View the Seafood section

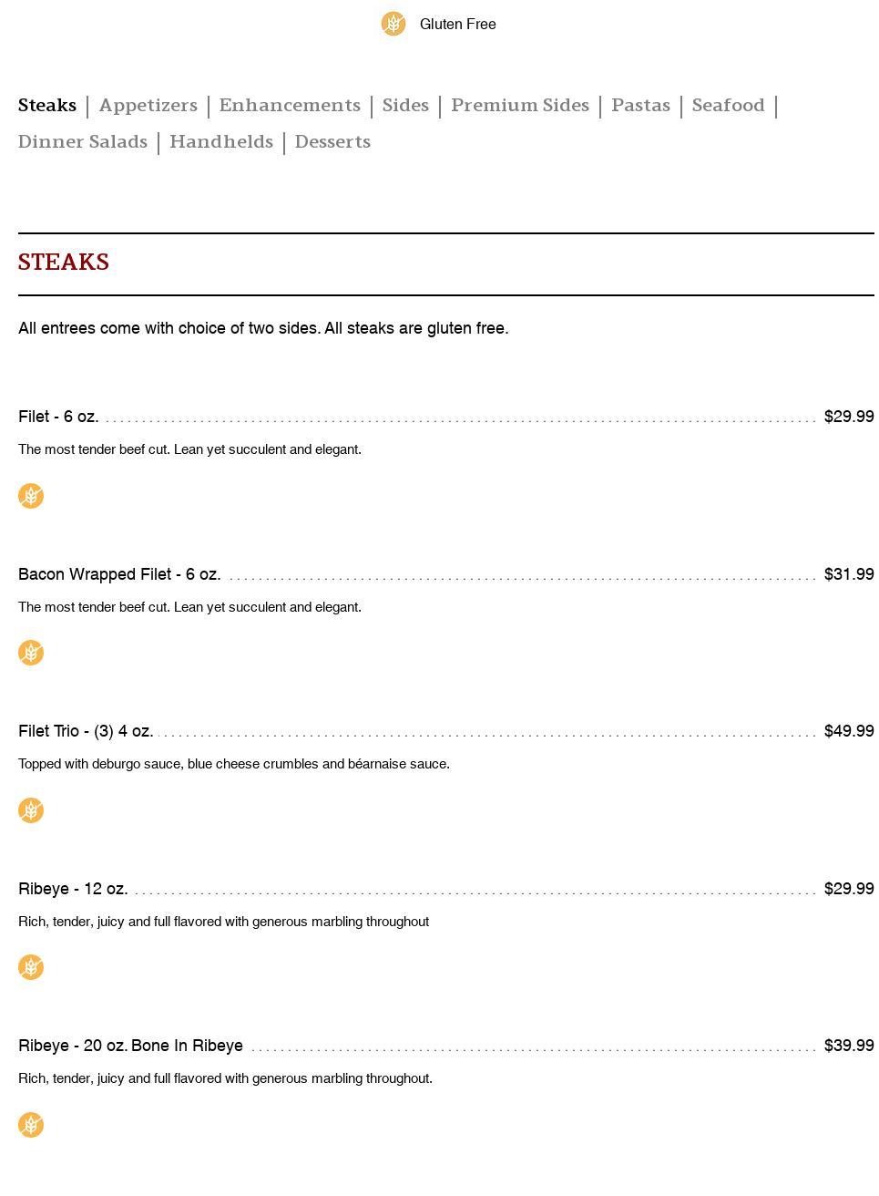(x=728, y=106)
